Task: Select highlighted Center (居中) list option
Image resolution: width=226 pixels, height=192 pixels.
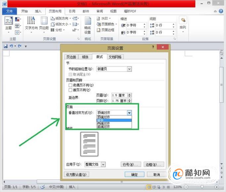Action: click(x=114, y=120)
